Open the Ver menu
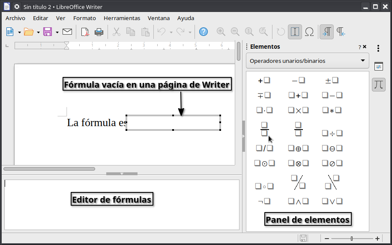The height and width of the screenshot is (245, 392). pos(60,18)
